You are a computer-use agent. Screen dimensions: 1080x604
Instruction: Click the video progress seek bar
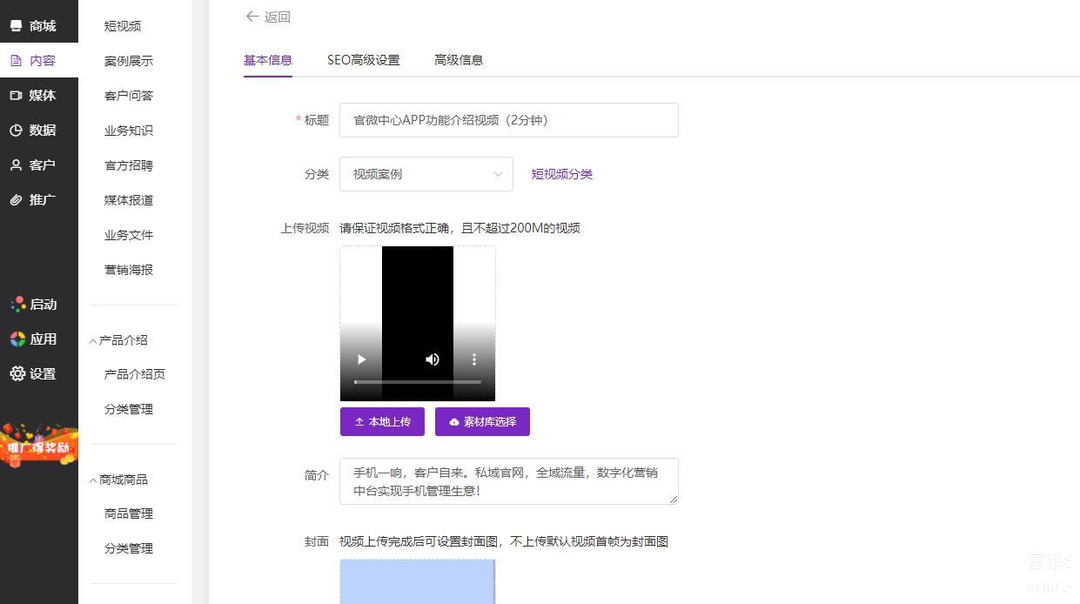coord(418,382)
